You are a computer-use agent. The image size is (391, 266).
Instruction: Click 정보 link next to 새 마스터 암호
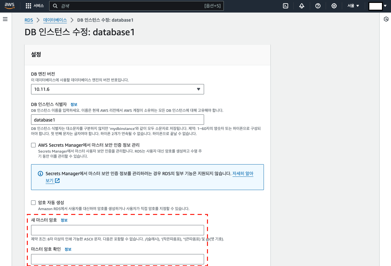(64, 220)
